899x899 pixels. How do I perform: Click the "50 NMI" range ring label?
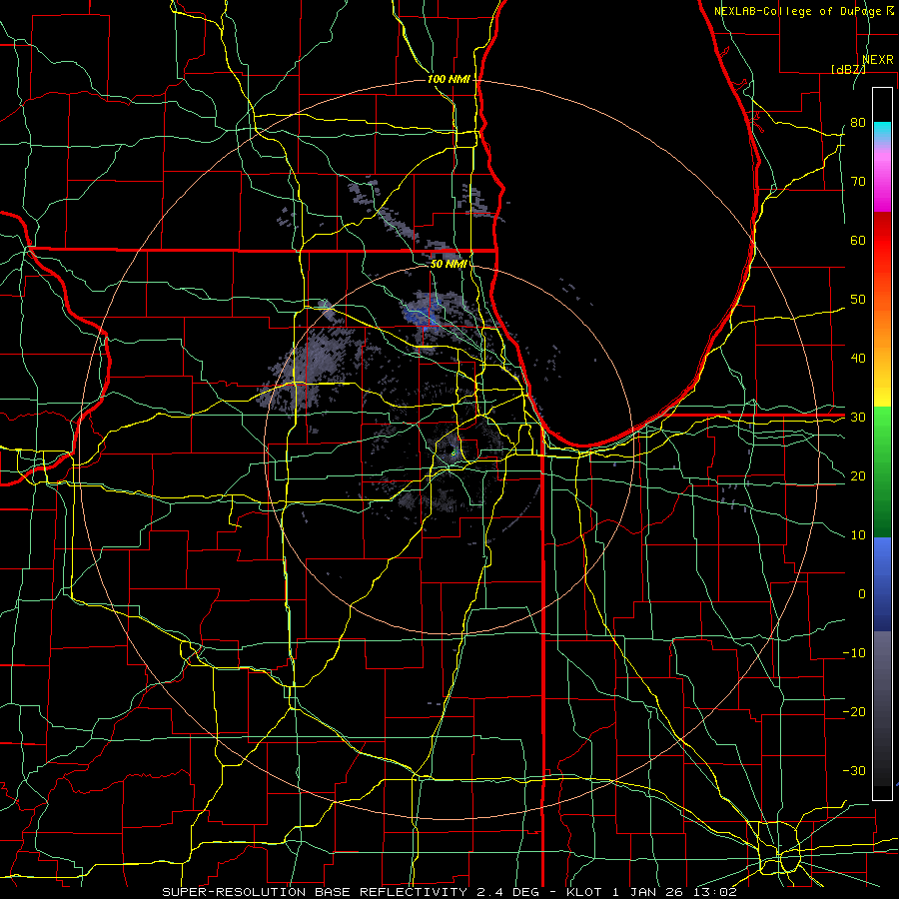[449, 264]
